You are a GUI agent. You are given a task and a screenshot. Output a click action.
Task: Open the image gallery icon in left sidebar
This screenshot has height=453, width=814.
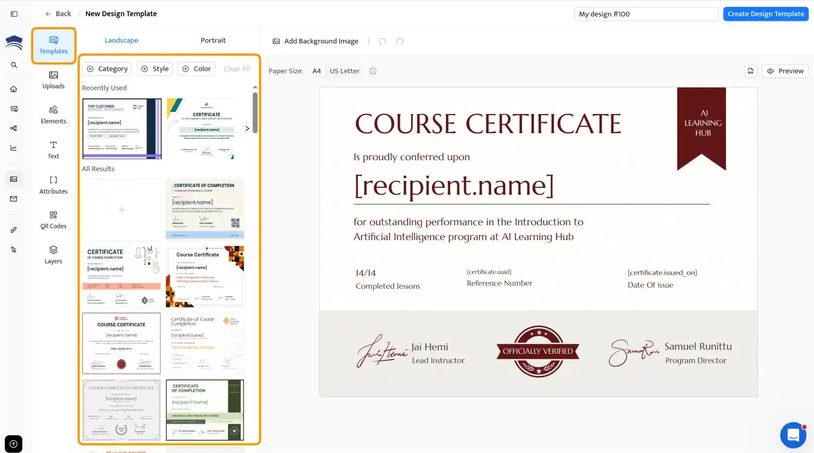pos(14,179)
